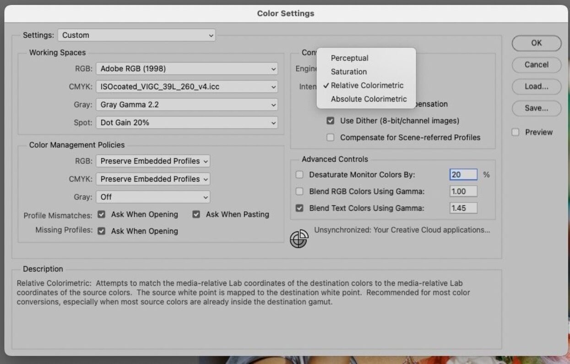Click the Desaturate percentage input field
Viewport: 570px width, 364px height.
click(463, 175)
